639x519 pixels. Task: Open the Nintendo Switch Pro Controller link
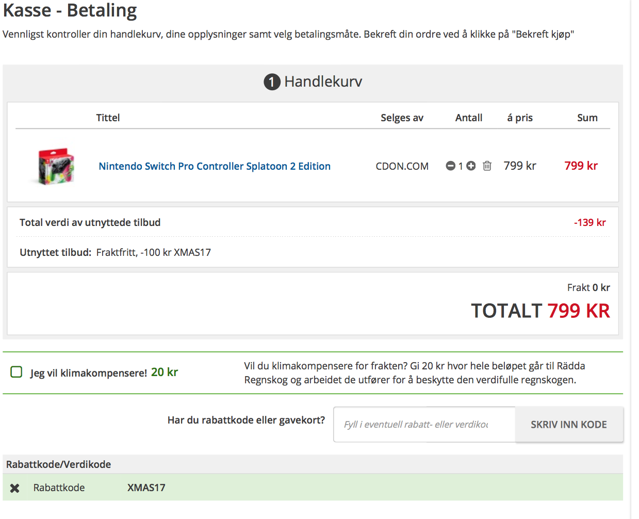tap(215, 166)
